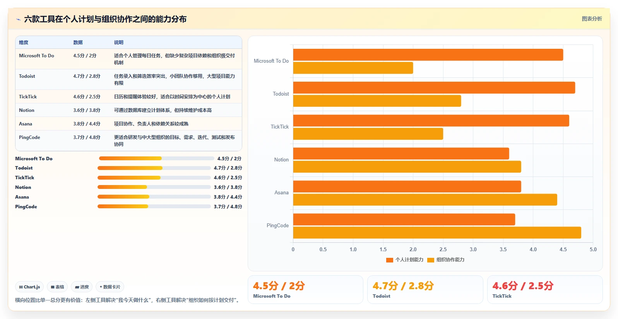Click the Asana yellow chart bar
Screen dimensions: 618x319
coord(425,200)
